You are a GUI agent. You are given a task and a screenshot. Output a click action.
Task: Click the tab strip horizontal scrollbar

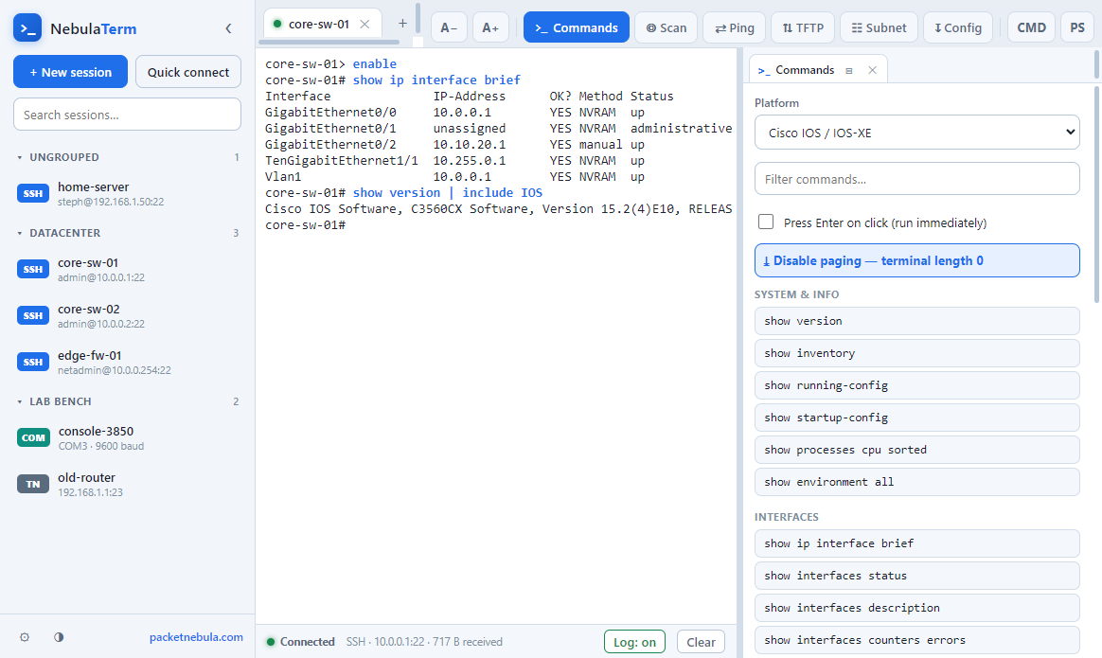click(329, 43)
